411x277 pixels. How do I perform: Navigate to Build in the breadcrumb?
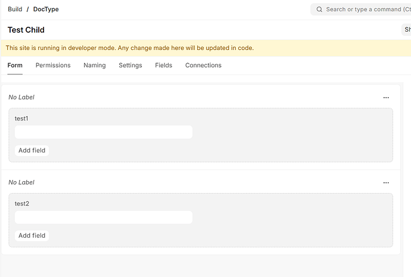[15, 10]
